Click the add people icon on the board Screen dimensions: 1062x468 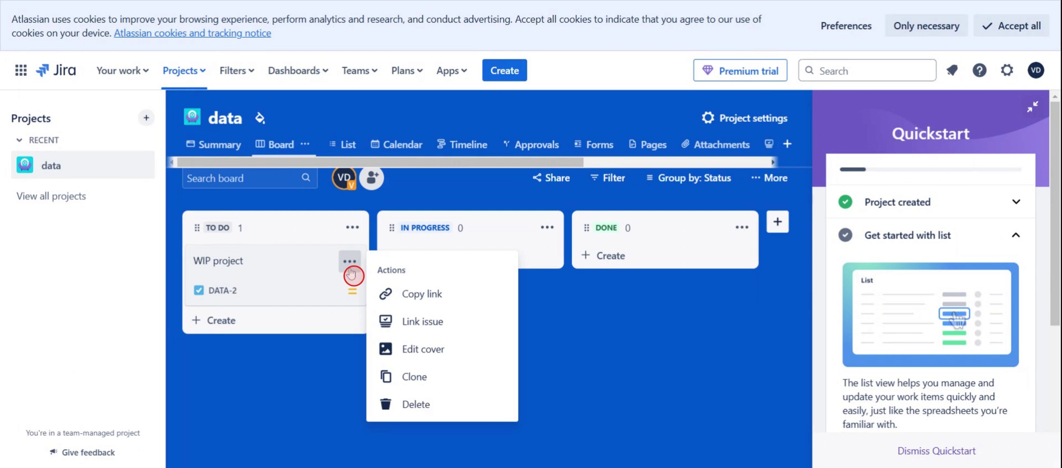coord(371,177)
